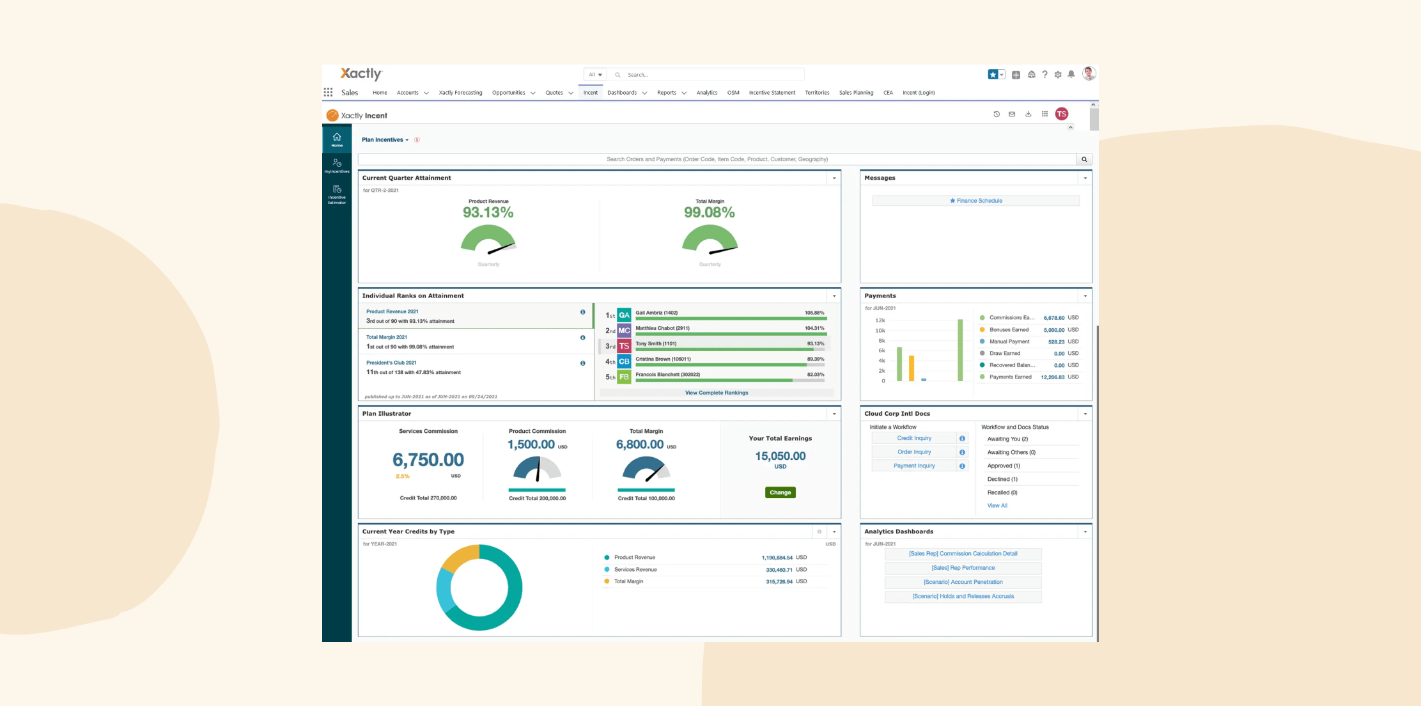Click the Incent download icon

(1029, 114)
